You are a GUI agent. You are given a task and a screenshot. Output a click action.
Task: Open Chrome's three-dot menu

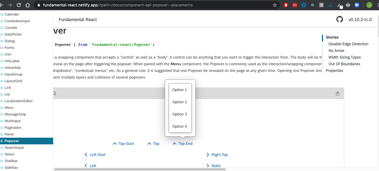[377, 5]
